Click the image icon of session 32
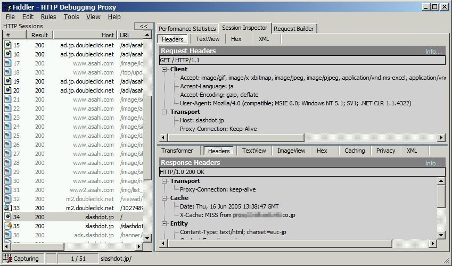This screenshot has height=266, width=452. [8, 198]
